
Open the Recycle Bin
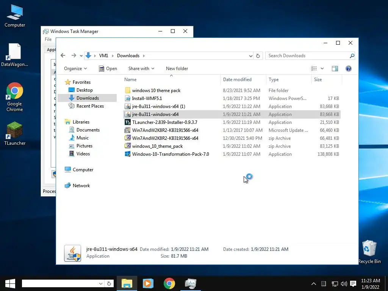pyautogui.click(x=369, y=252)
